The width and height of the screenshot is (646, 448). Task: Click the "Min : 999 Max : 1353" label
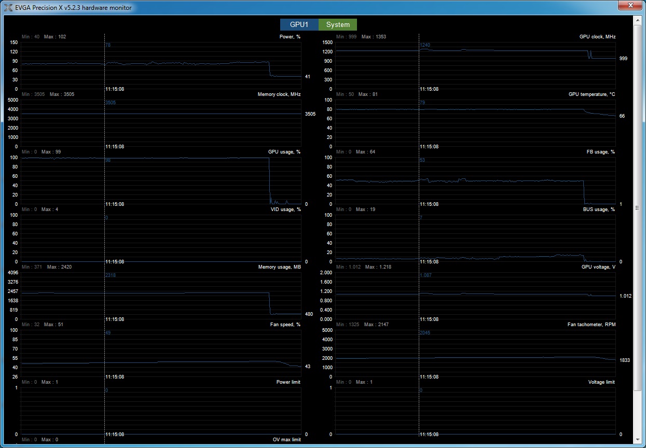pos(361,37)
